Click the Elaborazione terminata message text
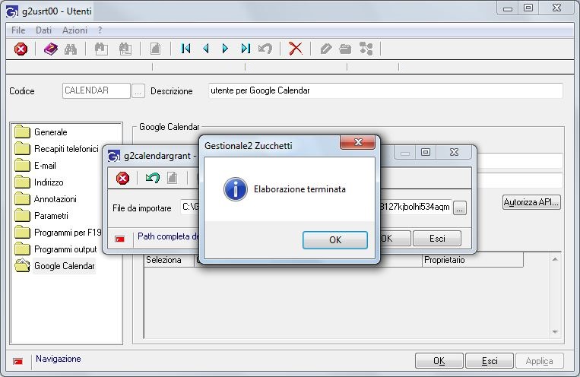The height and width of the screenshot is (377, 580). 300,189
